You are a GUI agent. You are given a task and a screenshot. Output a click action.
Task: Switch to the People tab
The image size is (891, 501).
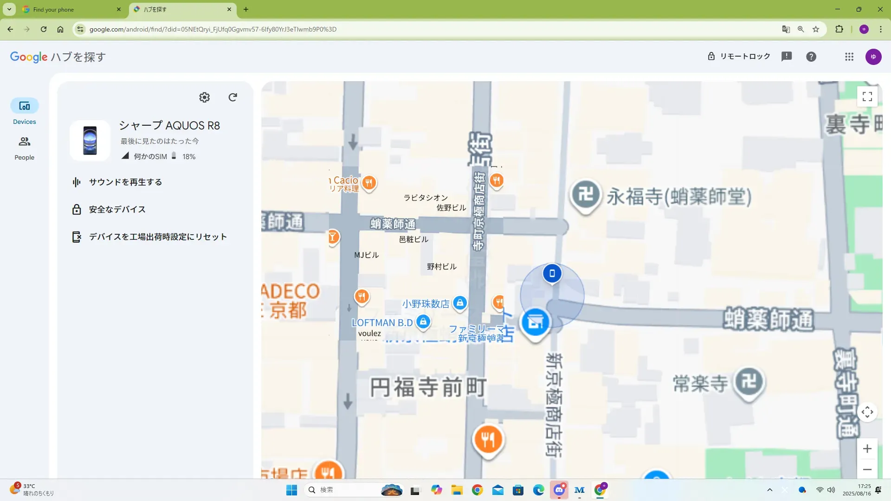point(24,148)
